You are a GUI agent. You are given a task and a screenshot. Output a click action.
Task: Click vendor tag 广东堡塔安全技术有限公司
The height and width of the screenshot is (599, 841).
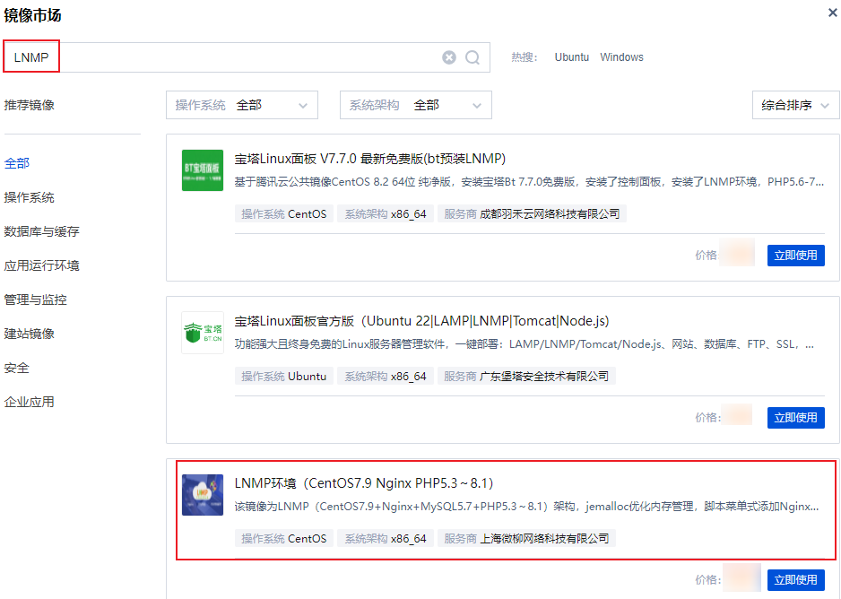pyautogui.click(x=526, y=377)
